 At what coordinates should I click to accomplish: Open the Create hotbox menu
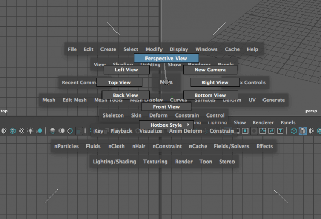tap(108, 49)
